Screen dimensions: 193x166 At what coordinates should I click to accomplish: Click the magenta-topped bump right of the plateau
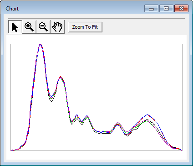(117, 124)
